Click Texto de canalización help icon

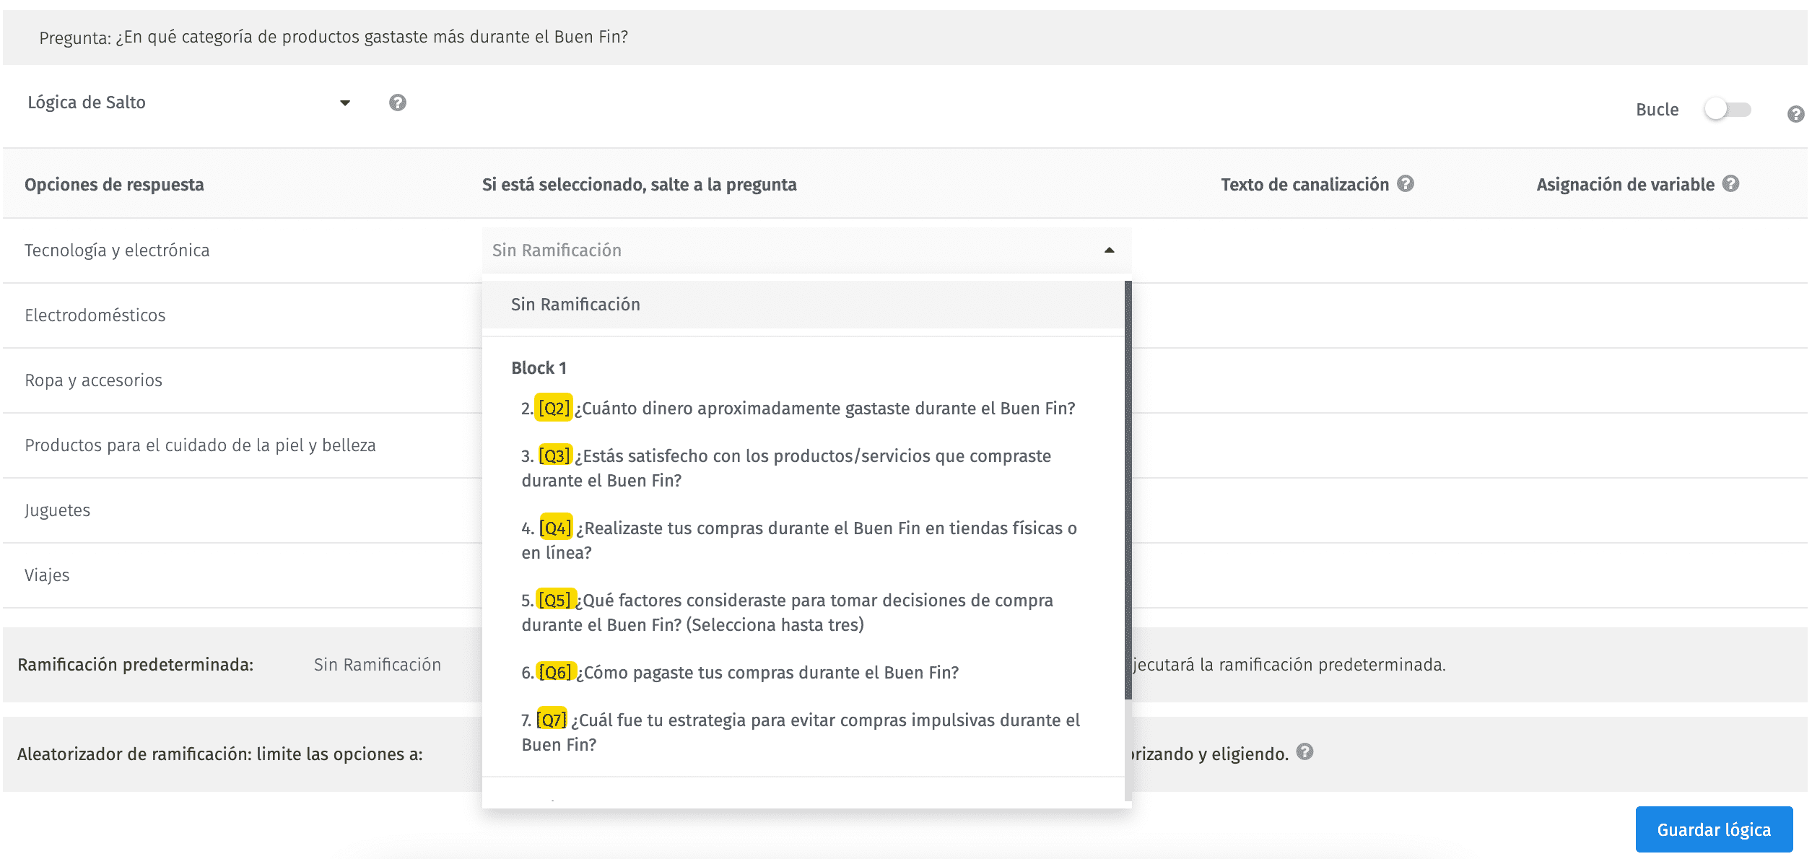(1405, 183)
